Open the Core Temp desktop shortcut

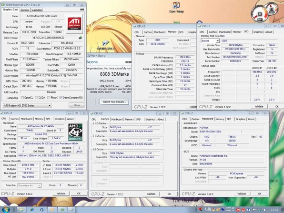[176, 7]
